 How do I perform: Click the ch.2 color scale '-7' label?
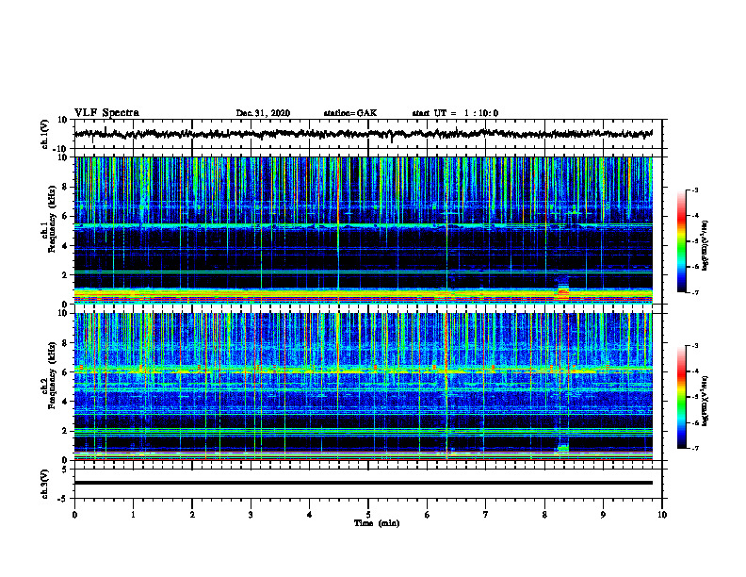click(694, 448)
